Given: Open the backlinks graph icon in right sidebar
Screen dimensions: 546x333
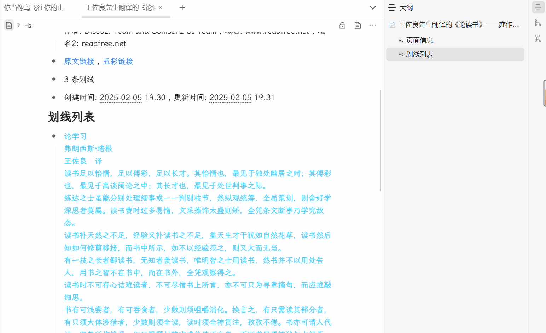Looking at the screenshot, I should 538,23.
